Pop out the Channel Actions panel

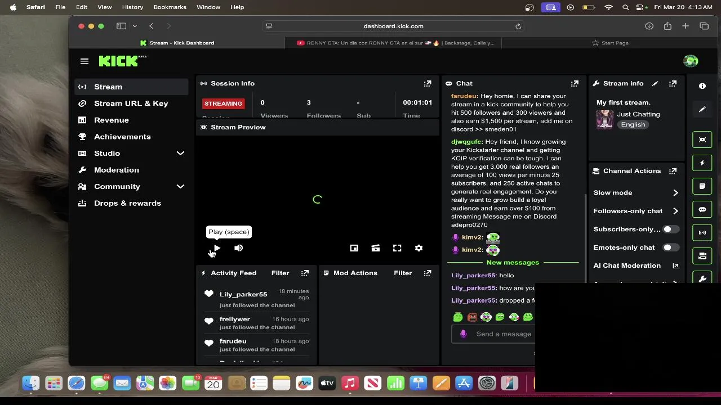click(673, 171)
